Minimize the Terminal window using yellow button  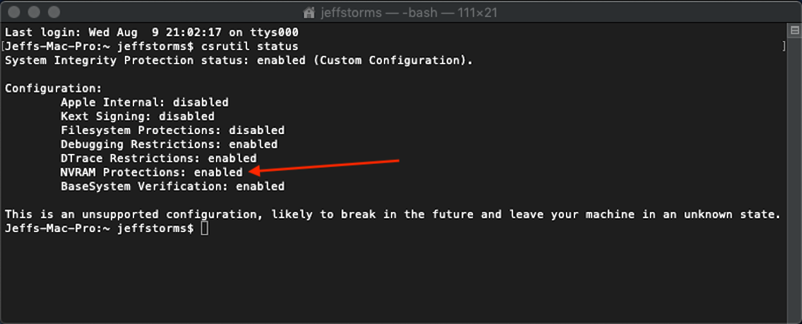point(35,13)
